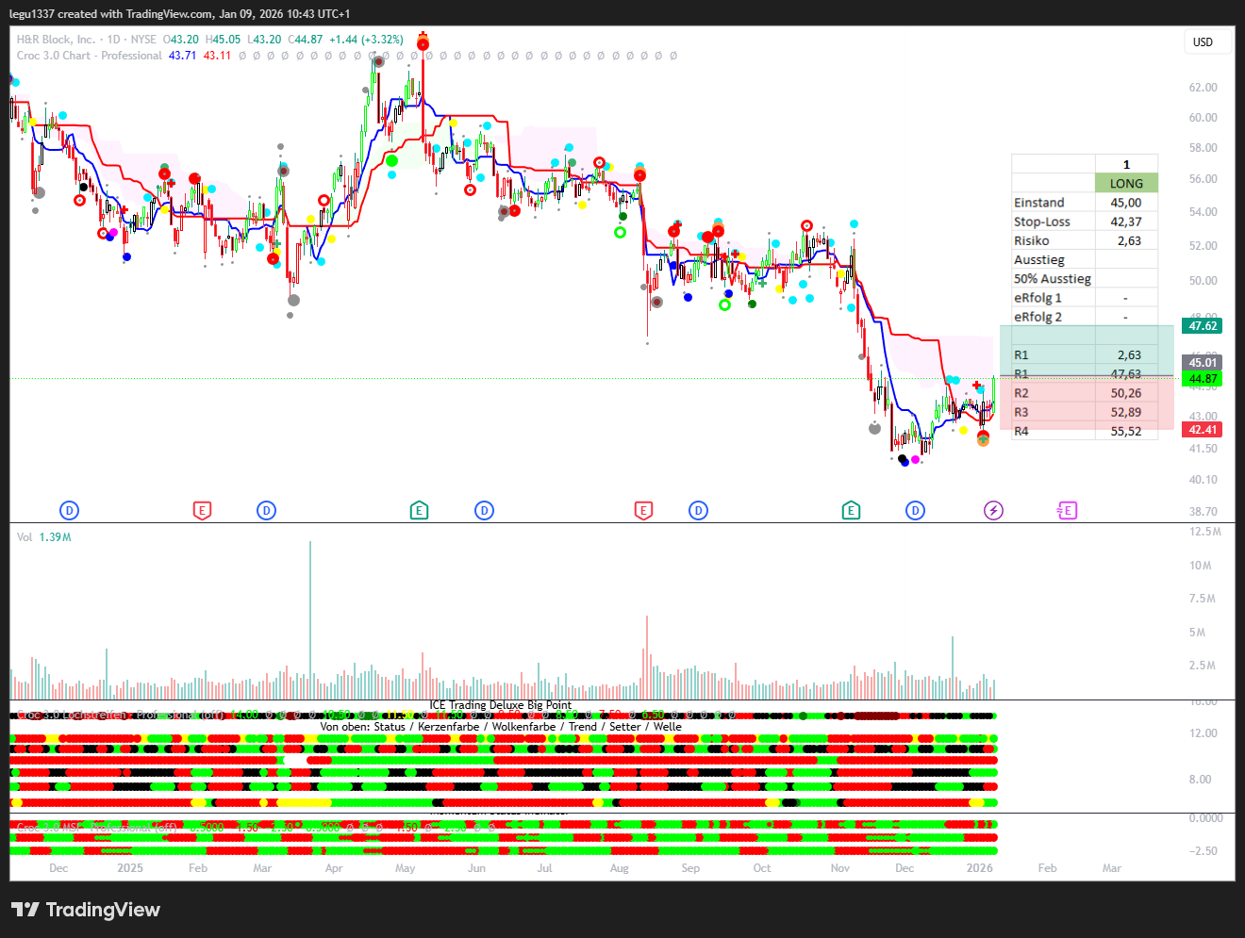Click the red 42.41 stop price label

click(x=1203, y=430)
